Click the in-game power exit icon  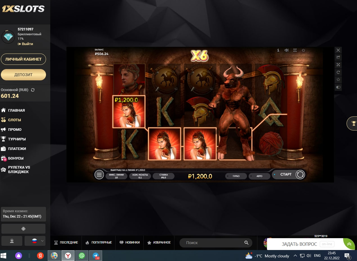pos(303,50)
